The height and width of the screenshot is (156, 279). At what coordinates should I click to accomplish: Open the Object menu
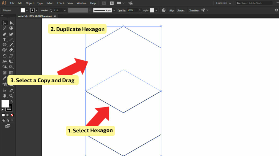click(30, 3)
